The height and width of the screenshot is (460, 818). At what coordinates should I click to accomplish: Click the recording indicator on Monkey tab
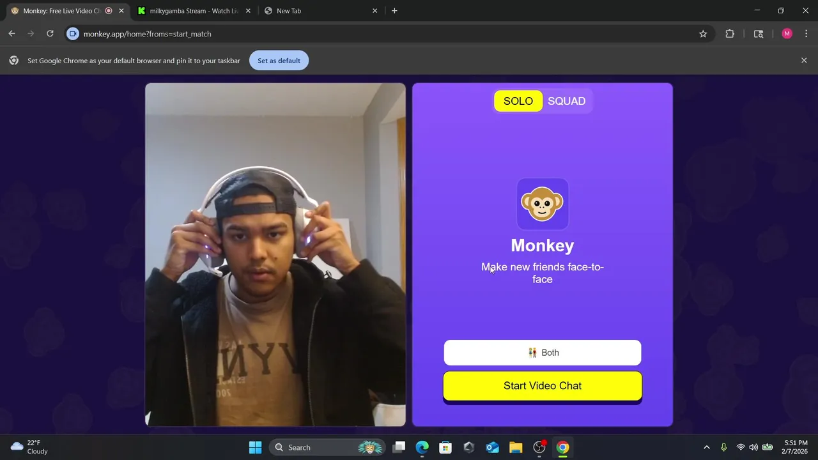(109, 11)
